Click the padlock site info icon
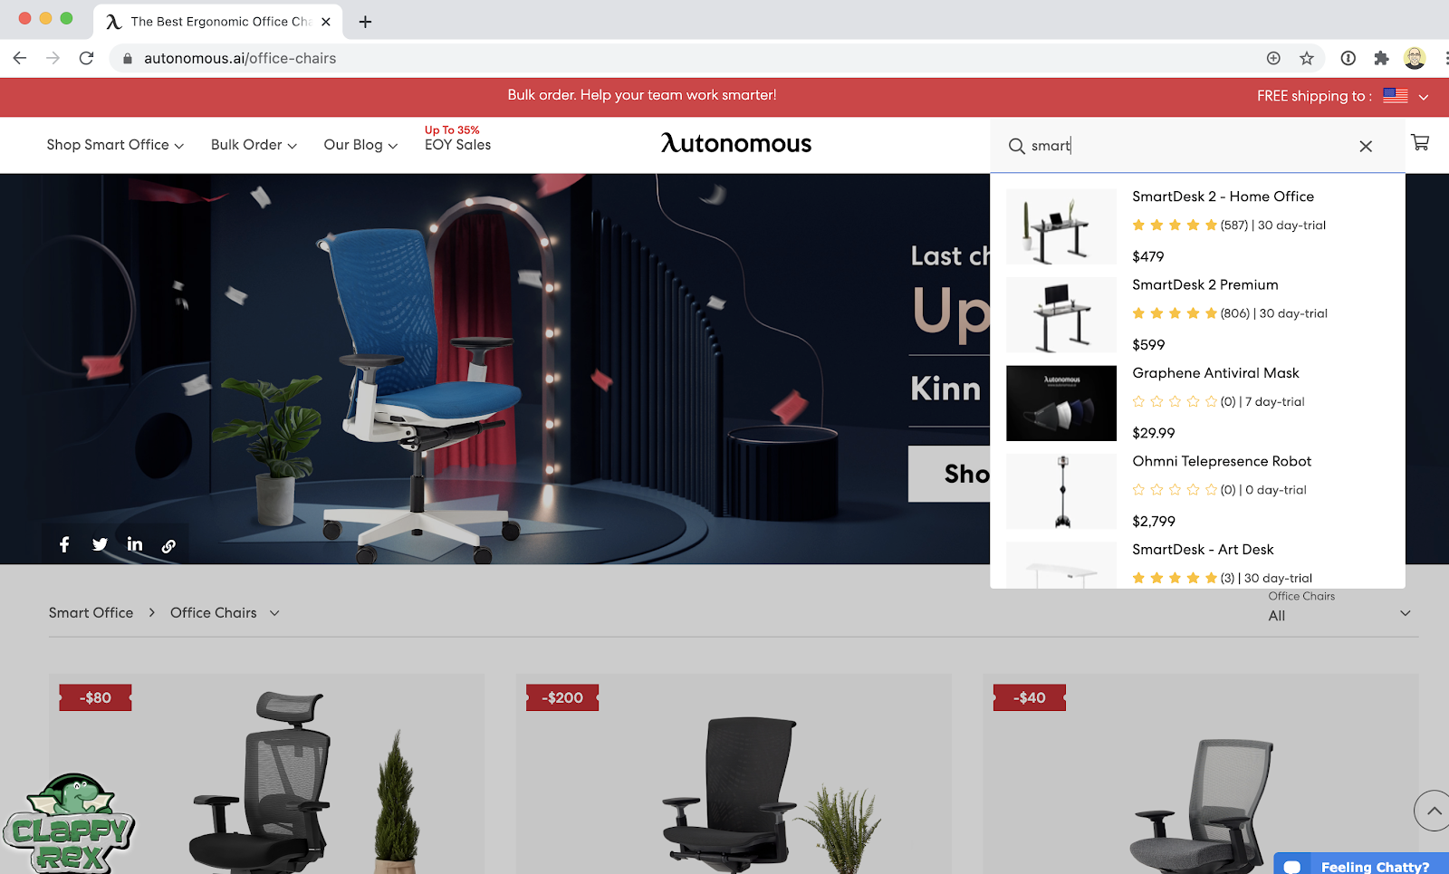The height and width of the screenshot is (874, 1449). [x=128, y=58]
